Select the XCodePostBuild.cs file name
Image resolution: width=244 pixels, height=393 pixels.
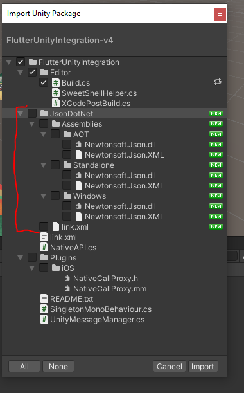(96, 104)
